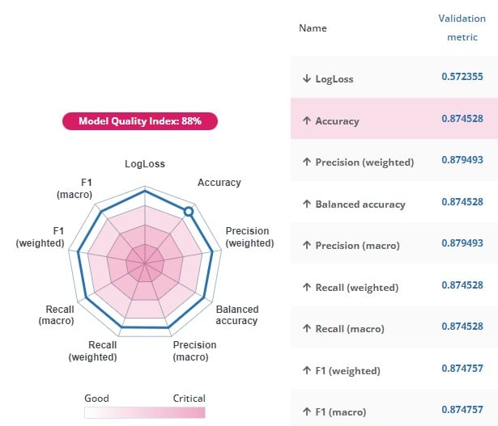Click the F1 (macro) value 0.874757
Viewport: 498px width, 426px height.
(x=462, y=411)
